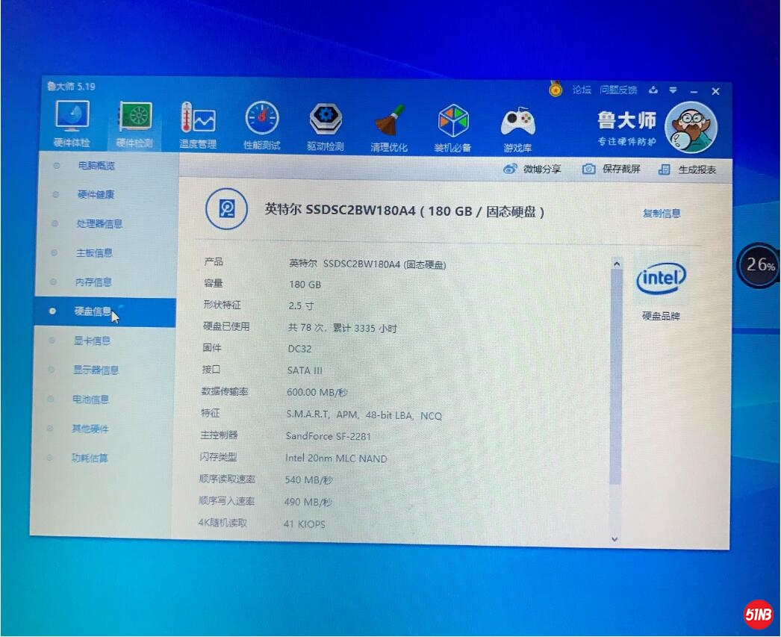Click 490 MB/秒 sequential write value

click(308, 502)
